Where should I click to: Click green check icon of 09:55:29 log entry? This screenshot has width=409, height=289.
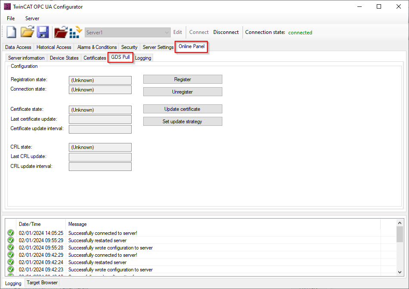[11, 240]
